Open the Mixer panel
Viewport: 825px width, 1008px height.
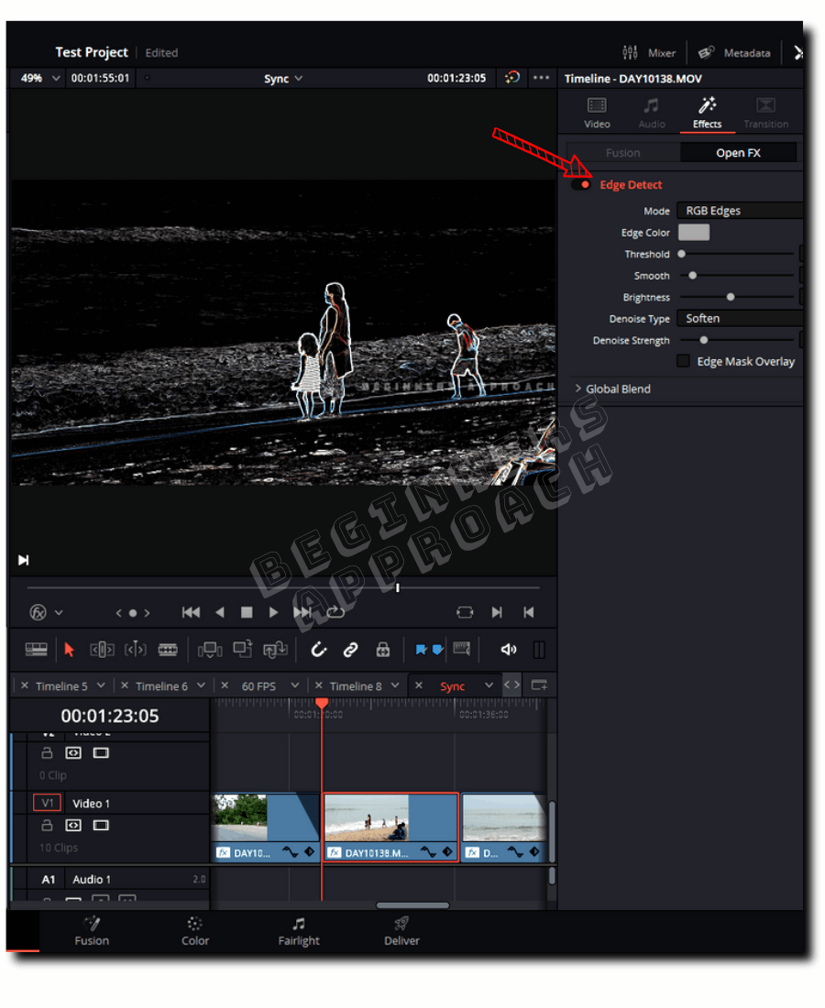click(649, 53)
